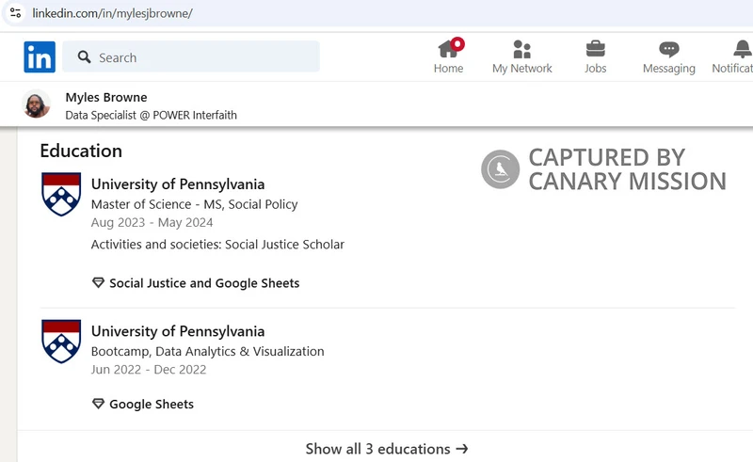Click Aug 2023 - May 2024 dates

152,222
